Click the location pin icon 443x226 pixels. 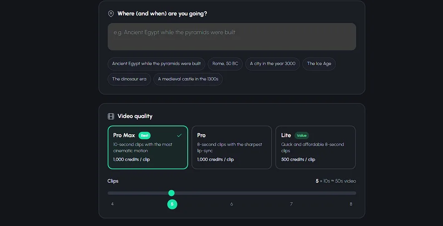coord(111,14)
